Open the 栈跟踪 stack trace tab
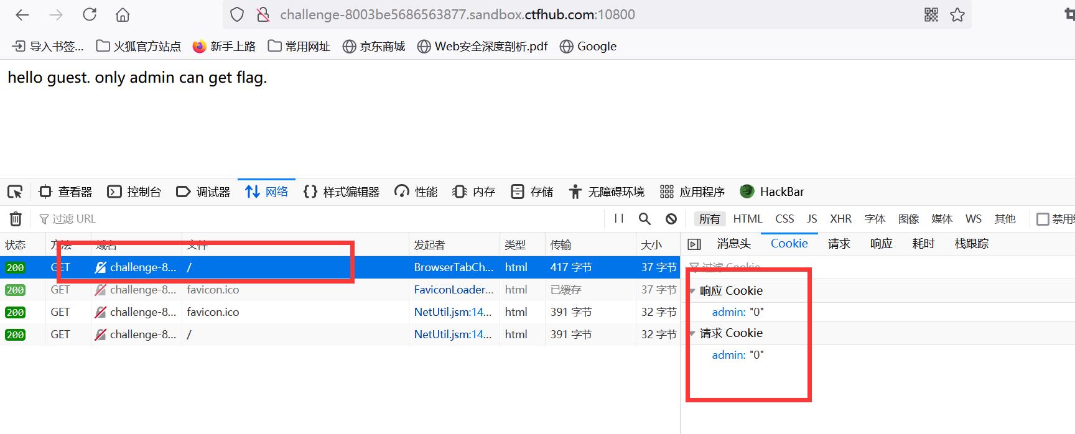 click(971, 244)
